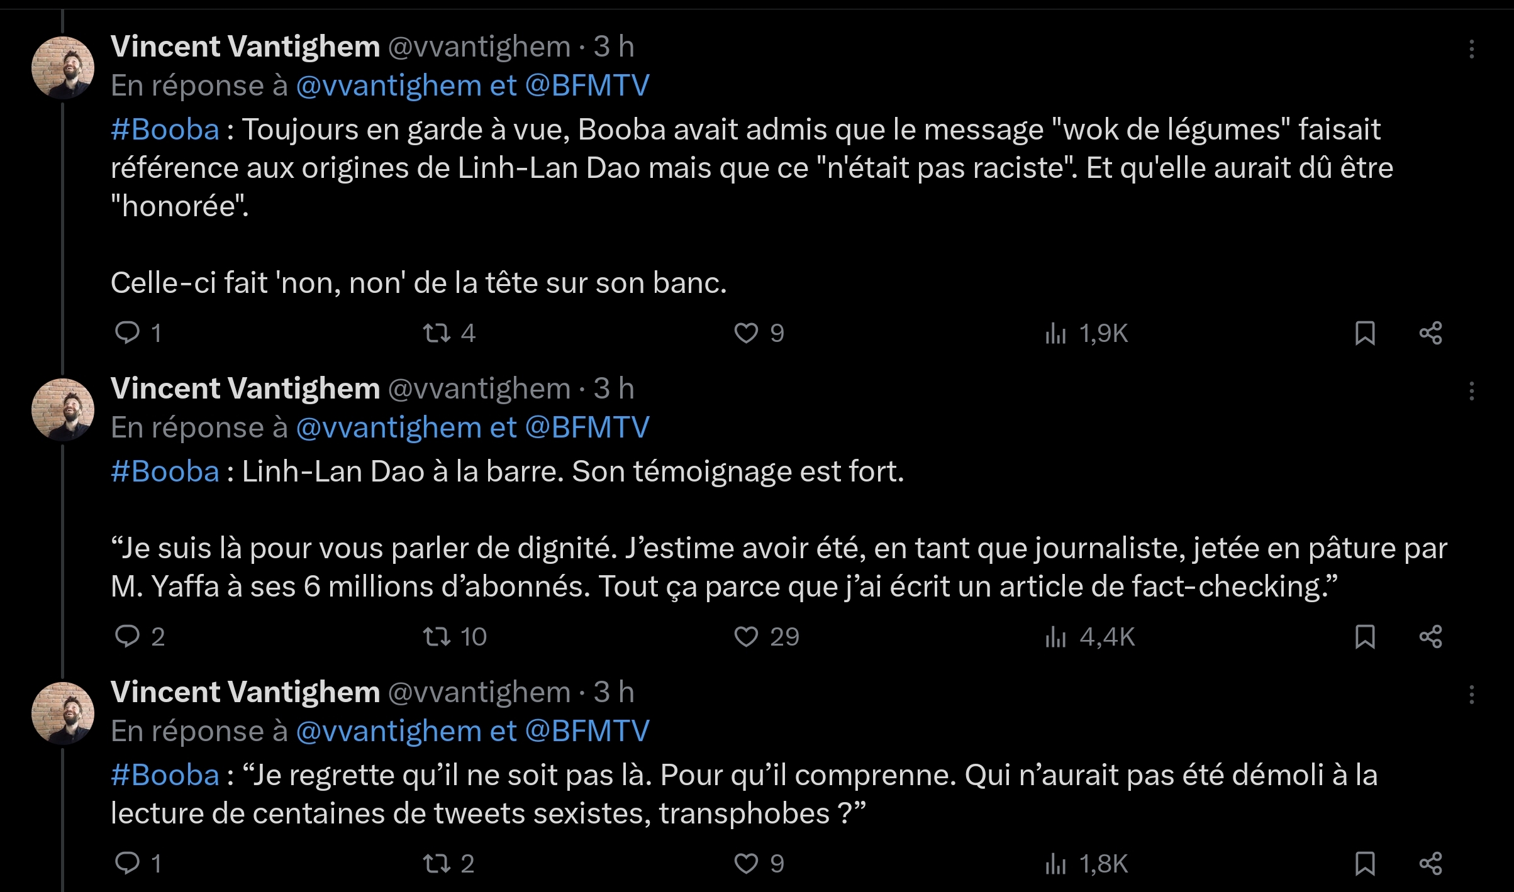Reply to the "wok de légumes" tweet

pos(128,333)
